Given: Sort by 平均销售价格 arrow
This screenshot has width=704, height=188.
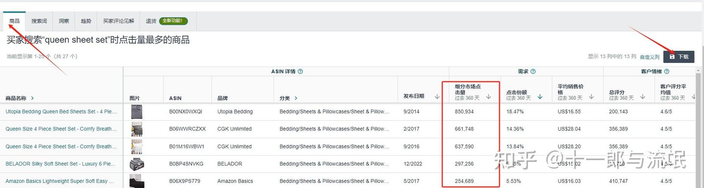Looking at the screenshot, I should pyautogui.click(x=591, y=97).
